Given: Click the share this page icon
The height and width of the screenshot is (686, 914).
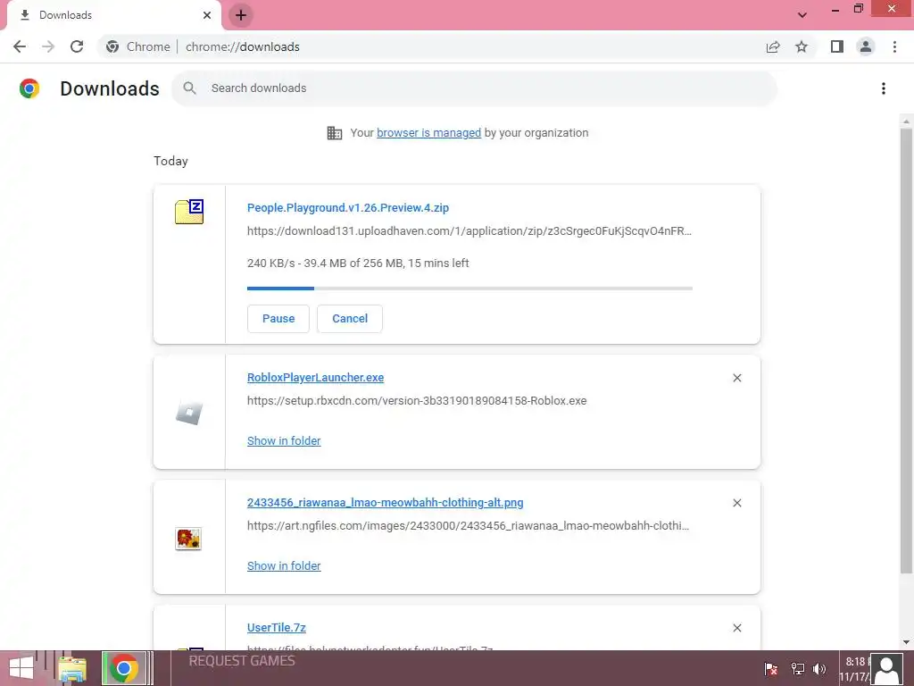Looking at the screenshot, I should coord(773,46).
